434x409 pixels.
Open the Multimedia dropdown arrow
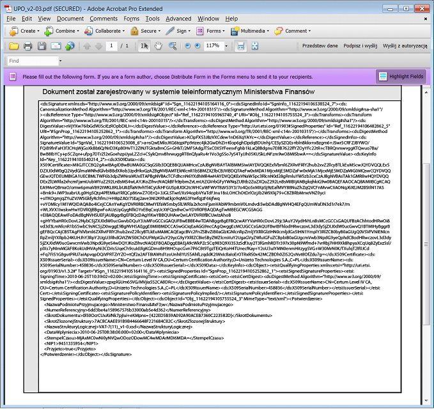point(268,31)
